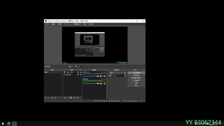The width and height of the screenshot is (224, 126).
Task: Lock the Display capture source
Action: click(x=81, y=74)
